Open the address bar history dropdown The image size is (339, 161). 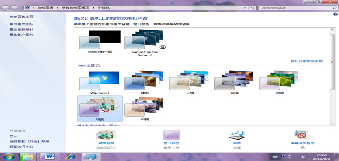coord(245,8)
